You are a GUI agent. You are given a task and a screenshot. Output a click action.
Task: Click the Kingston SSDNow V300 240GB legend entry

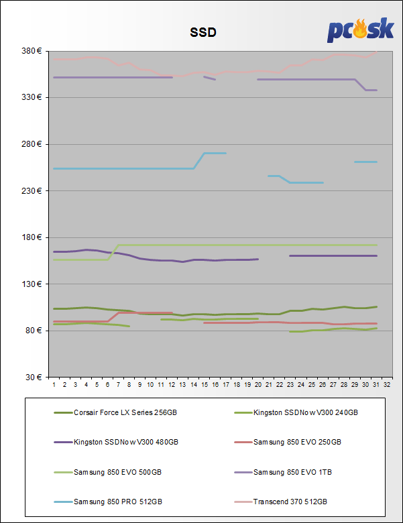296,412
